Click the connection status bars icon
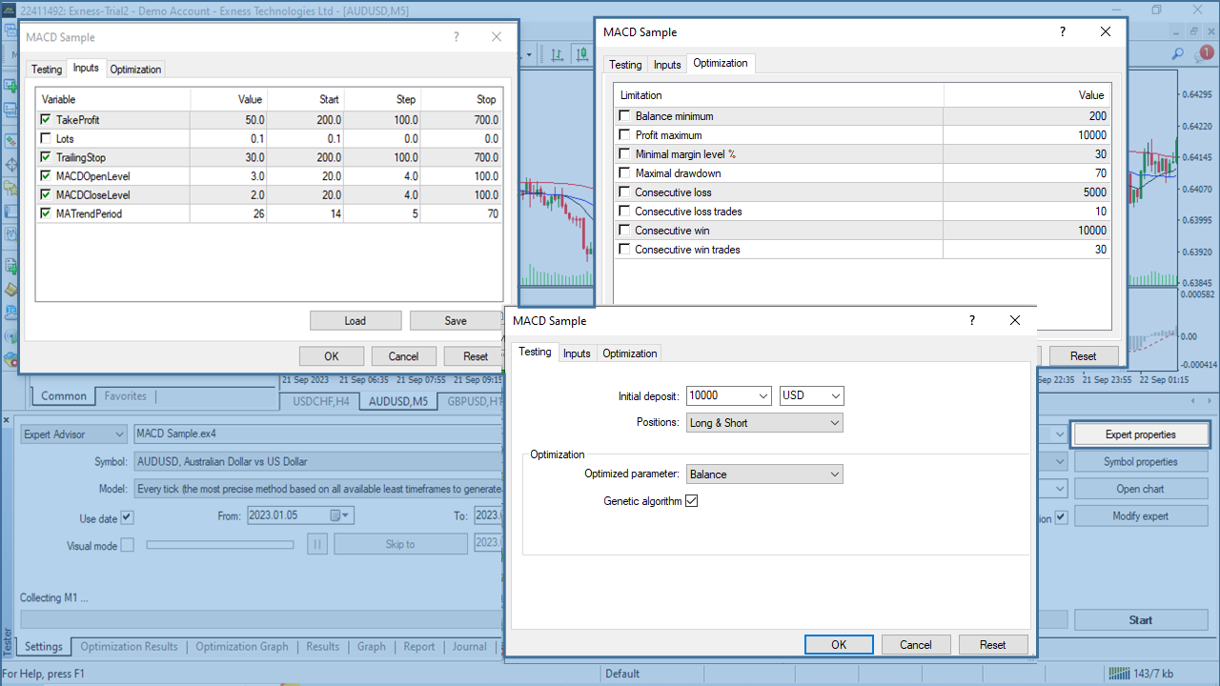 1118,674
